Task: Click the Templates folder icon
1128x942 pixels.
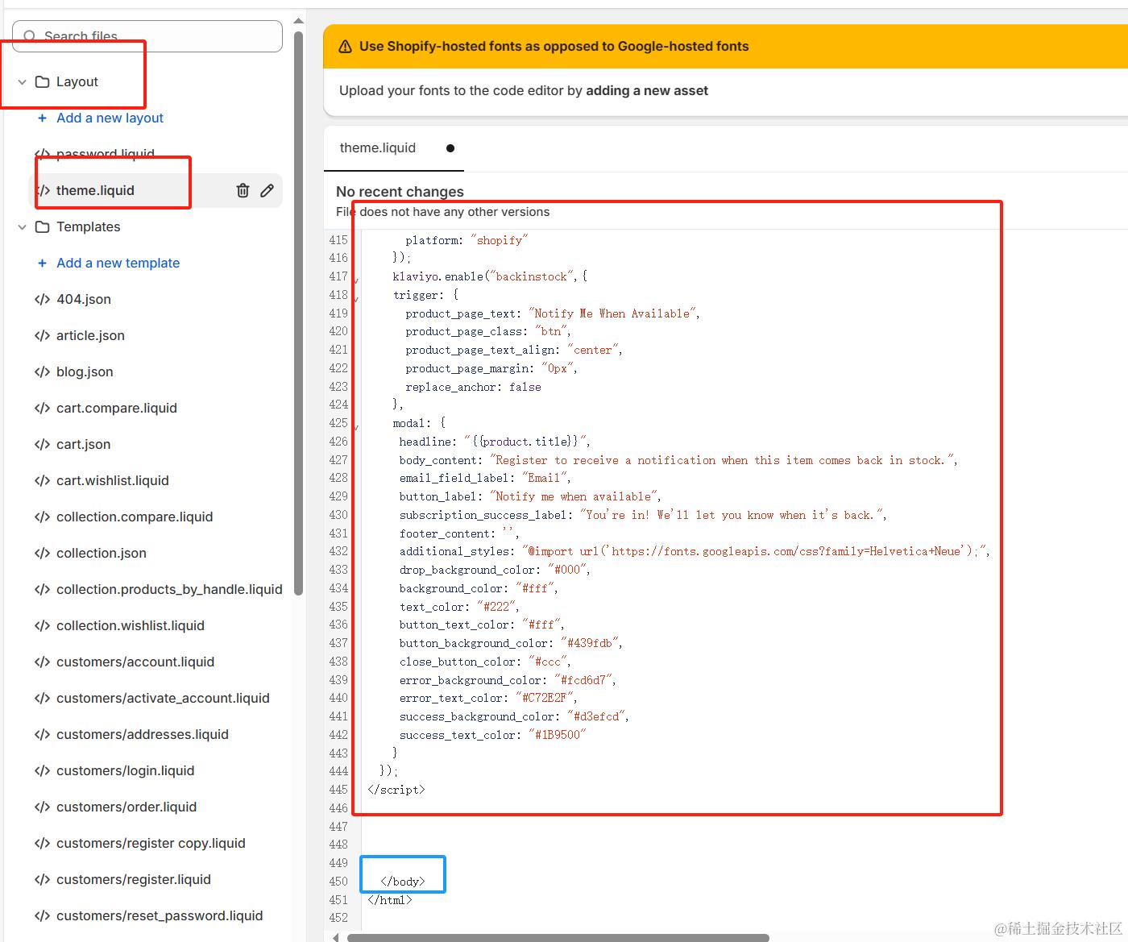Action: click(x=43, y=226)
